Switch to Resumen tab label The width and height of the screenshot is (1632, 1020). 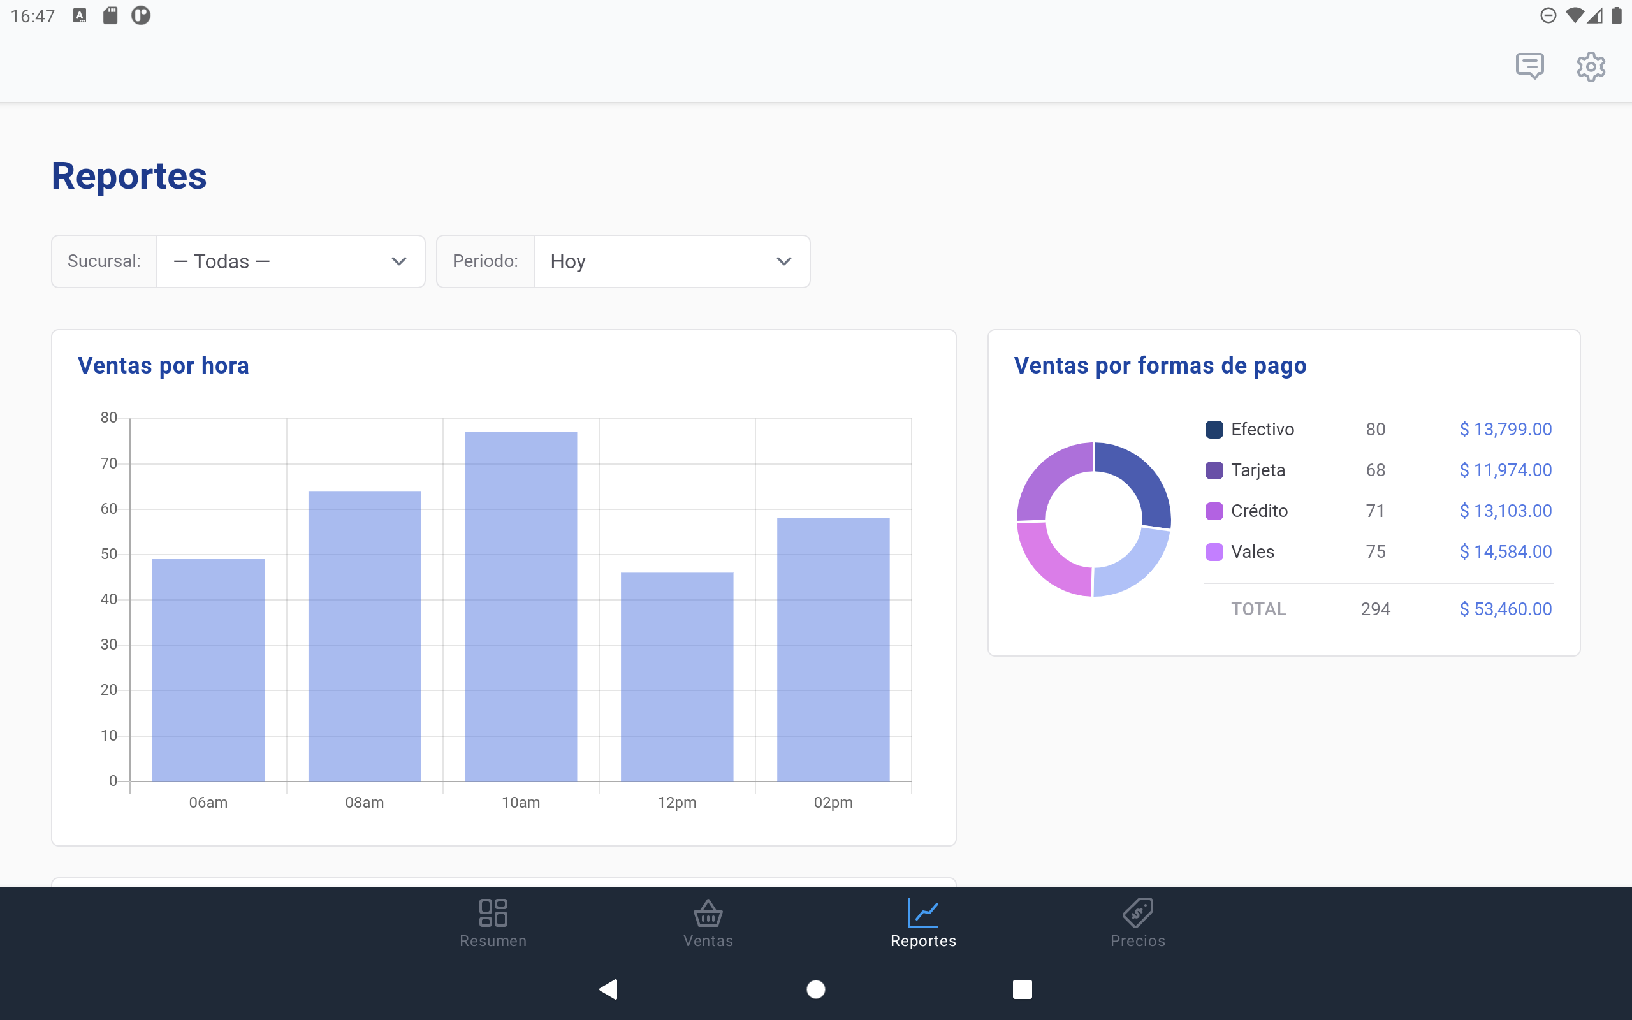493,940
